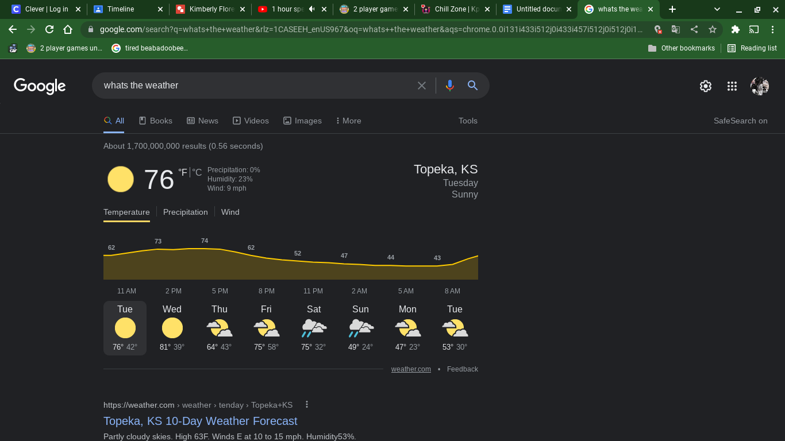Open the Google account profile picture
The height and width of the screenshot is (441, 785).
pos(760,86)
